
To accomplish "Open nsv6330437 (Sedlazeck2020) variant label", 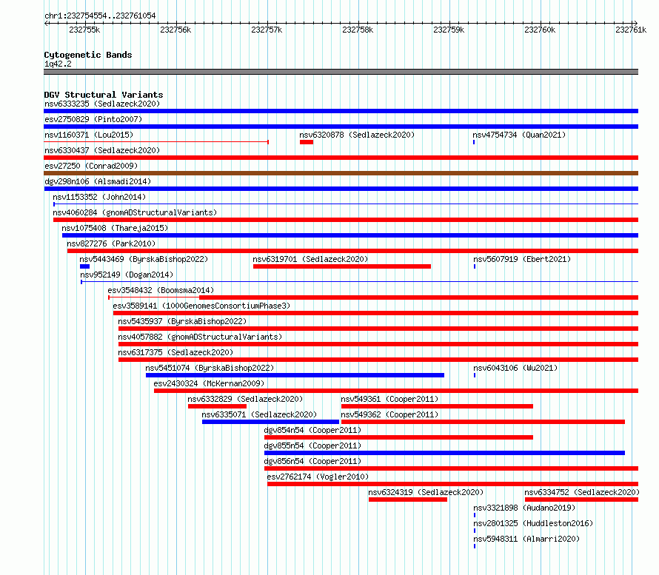I will [102, 150].
